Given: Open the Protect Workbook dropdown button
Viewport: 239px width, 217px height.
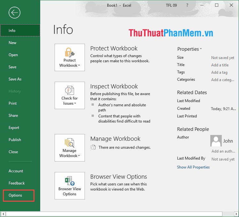Looking at the screenshot, I should click(70, 57).
